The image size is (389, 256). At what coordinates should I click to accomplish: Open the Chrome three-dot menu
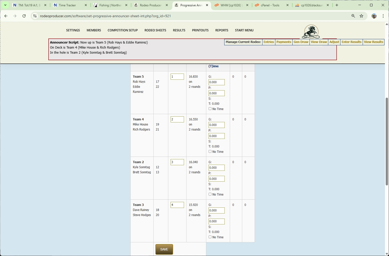tap(383, 16)
